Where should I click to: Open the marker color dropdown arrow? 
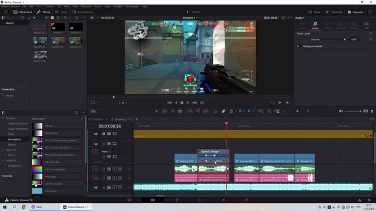point(253,111)
